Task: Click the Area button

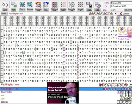Action: click(x=128, y=10)
